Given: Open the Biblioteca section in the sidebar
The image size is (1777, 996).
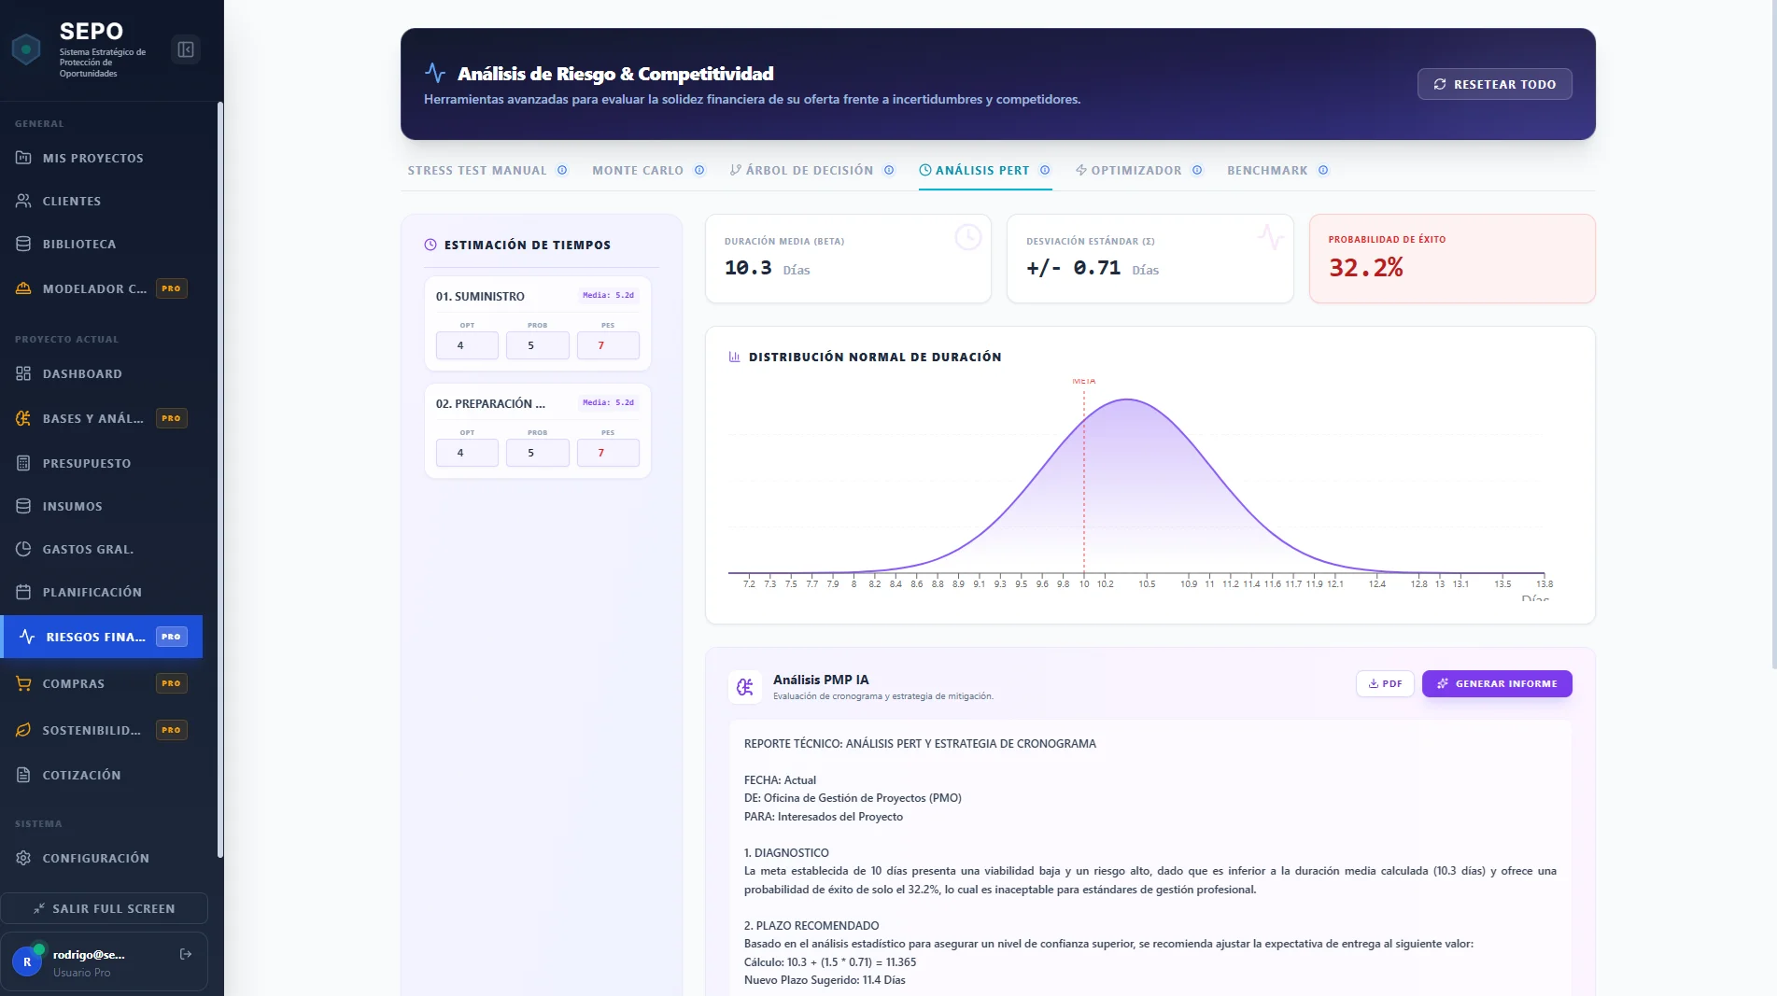Looking at the screenshot, I should click(x=79, y=244).
